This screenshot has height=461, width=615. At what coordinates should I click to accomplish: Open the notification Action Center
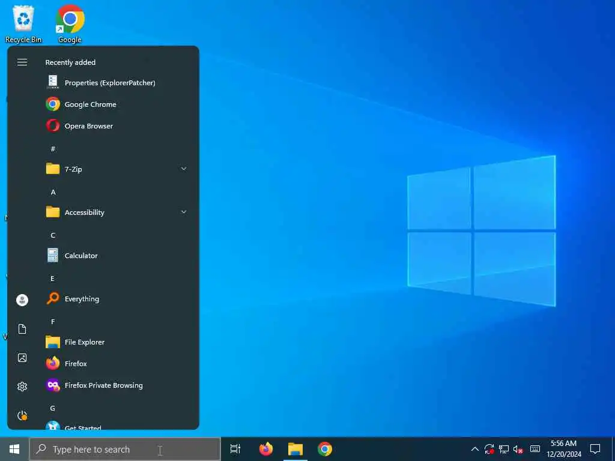(x=595, y=449)
